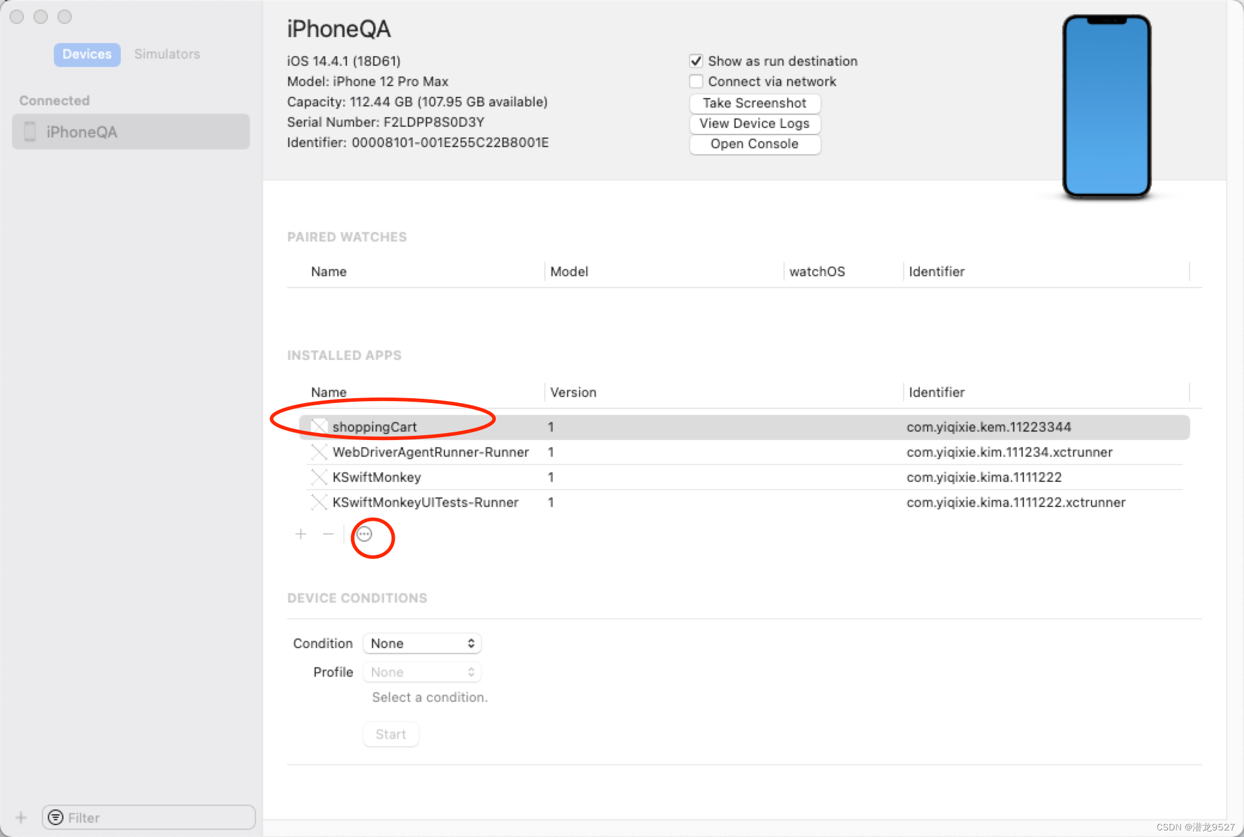Select iPhoneQA in connected devices list
1244x837 pixels.
point(130,132)
